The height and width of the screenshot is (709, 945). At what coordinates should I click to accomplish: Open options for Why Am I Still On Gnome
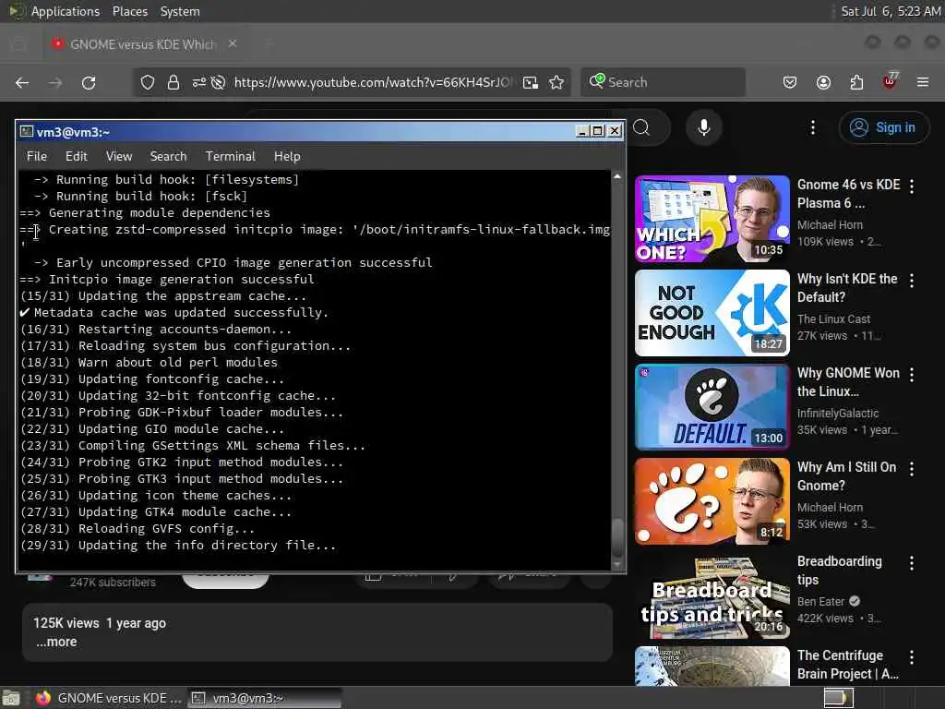912,468
